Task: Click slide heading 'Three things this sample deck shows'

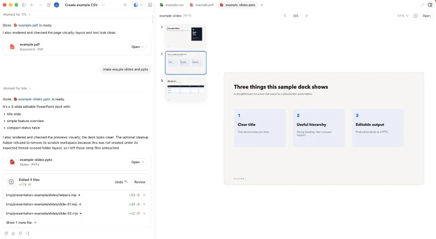Action: point(281,87)
